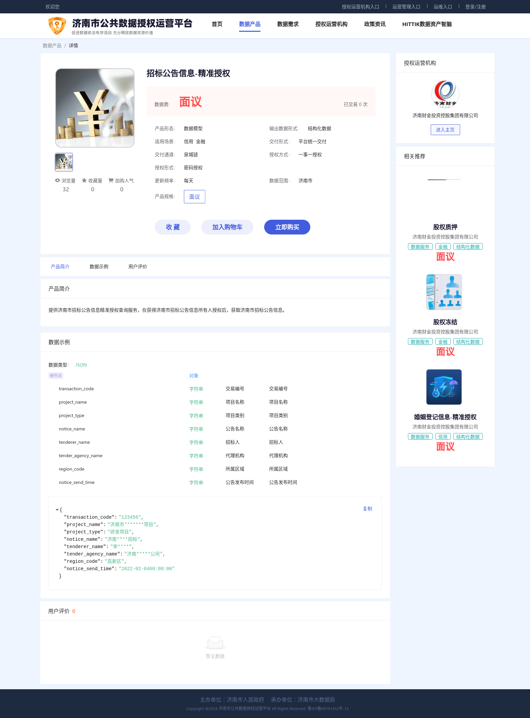Click the large yuan product image

pyautogui.click(x=95, y=108)
